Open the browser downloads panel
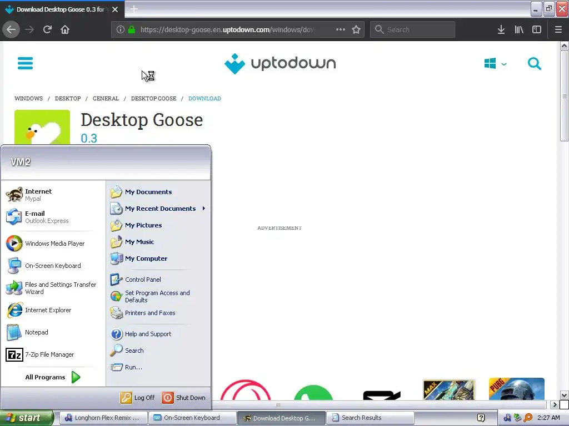 [x=501, y=30]
